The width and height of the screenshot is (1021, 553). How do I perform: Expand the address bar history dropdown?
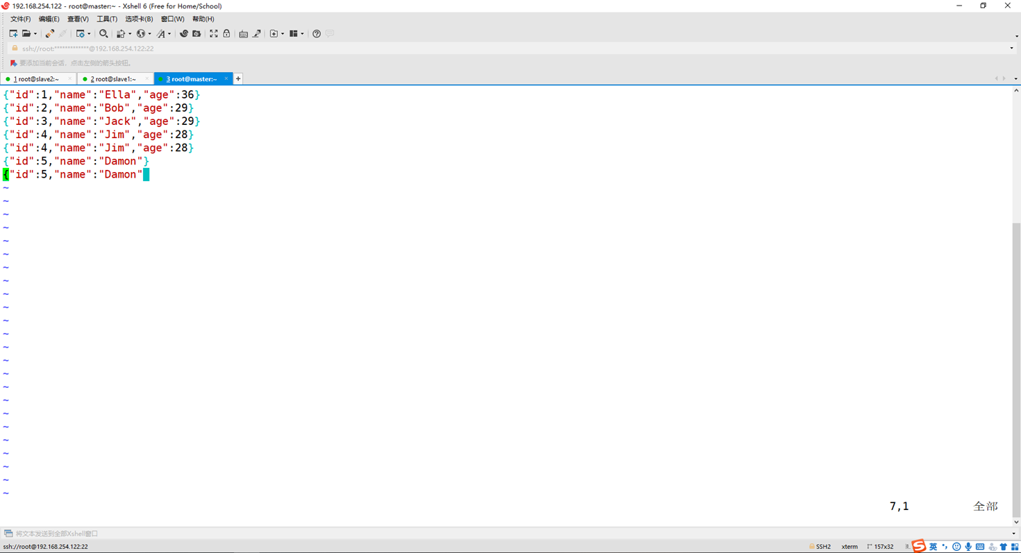click(1011, 49)
